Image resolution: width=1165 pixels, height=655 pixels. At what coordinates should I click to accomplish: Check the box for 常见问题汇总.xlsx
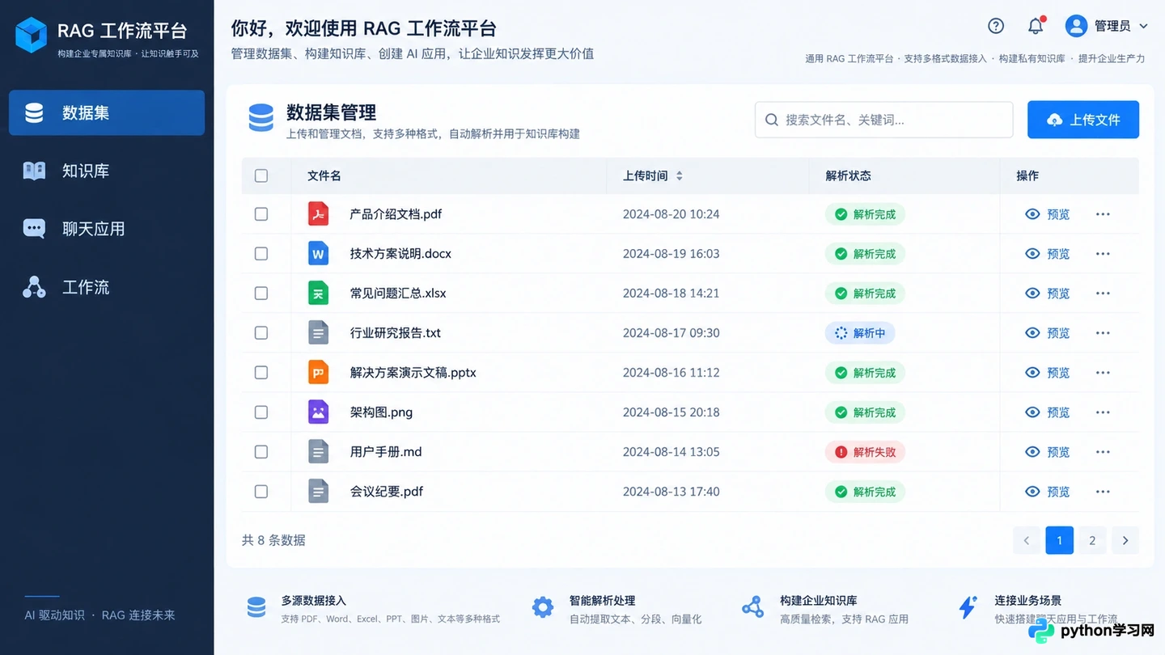[261, 294]
